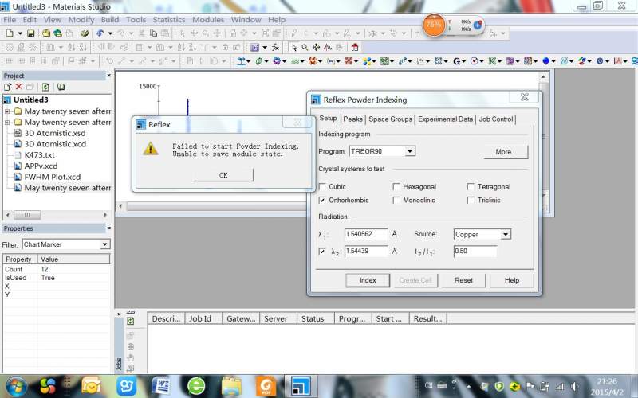The image size is (638, 398).
Task: Click the first blue module icon in modules toolbar
Action: 242,61
